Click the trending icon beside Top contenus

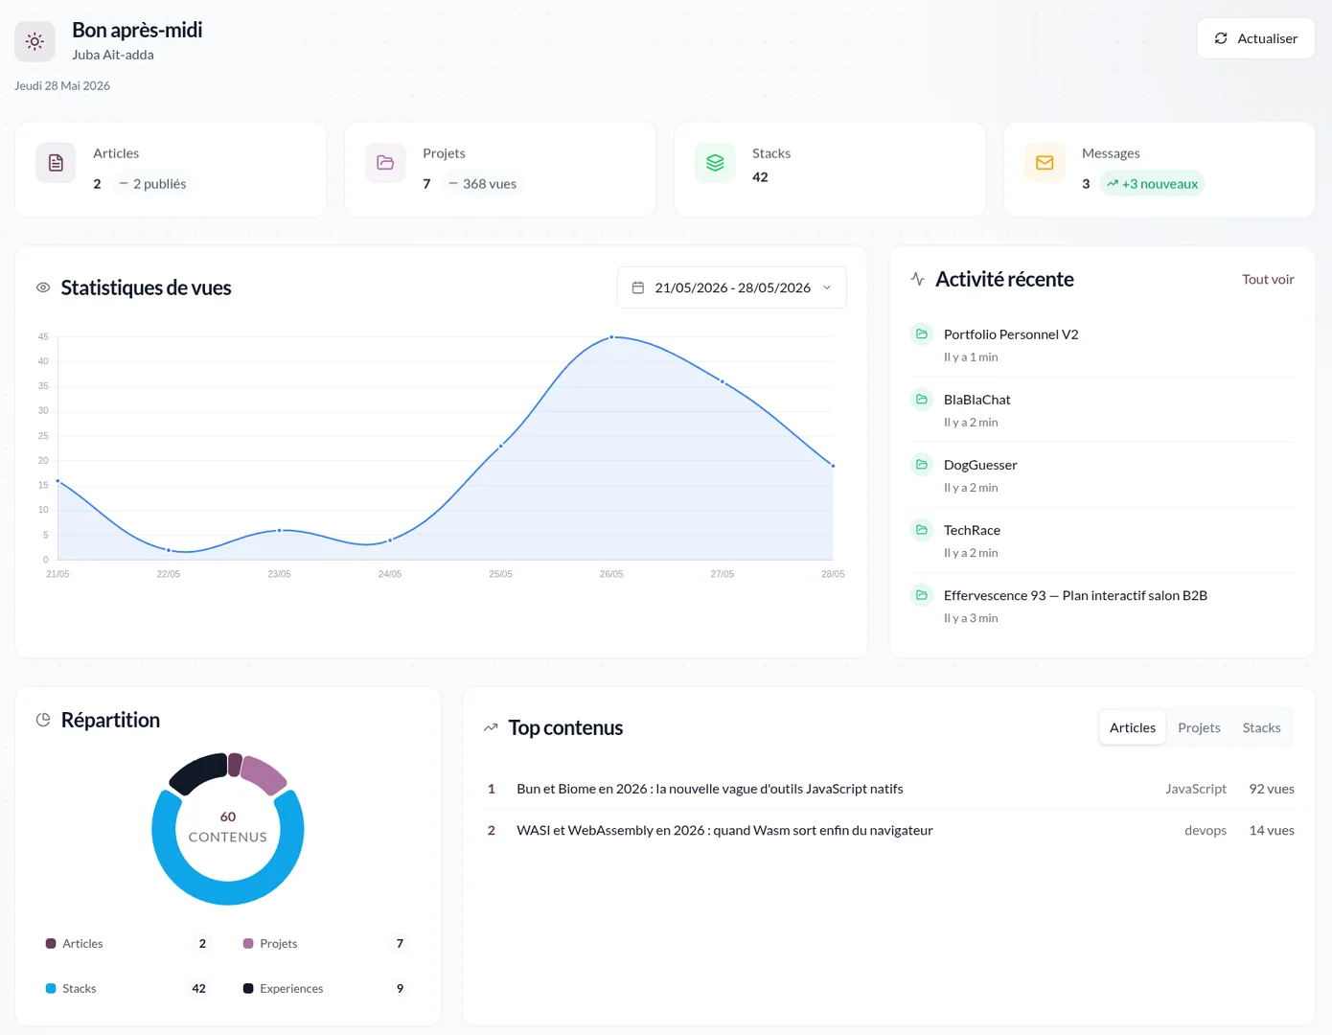[x=491, y=727]
